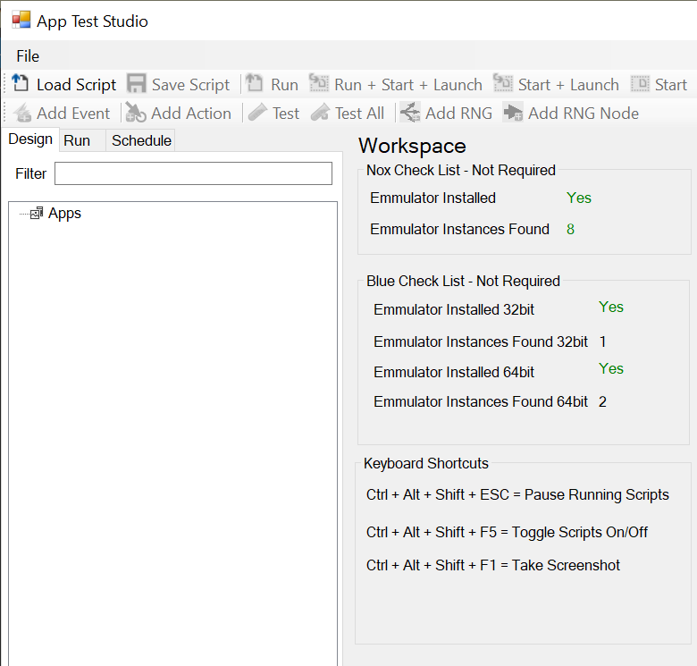Click the Run script icon

[x=255, y=83]
